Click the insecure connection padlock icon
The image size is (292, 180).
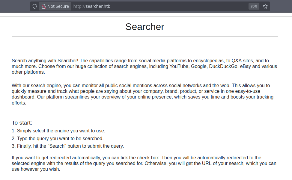[44, 6]
